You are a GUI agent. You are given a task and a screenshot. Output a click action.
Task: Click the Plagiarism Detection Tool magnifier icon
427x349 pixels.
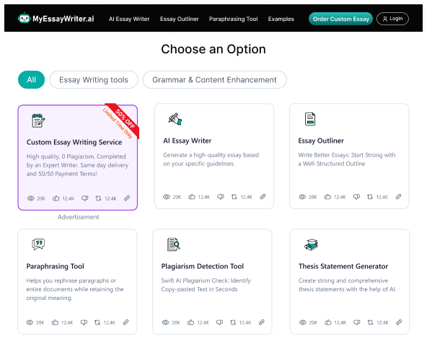pos(173,244)
